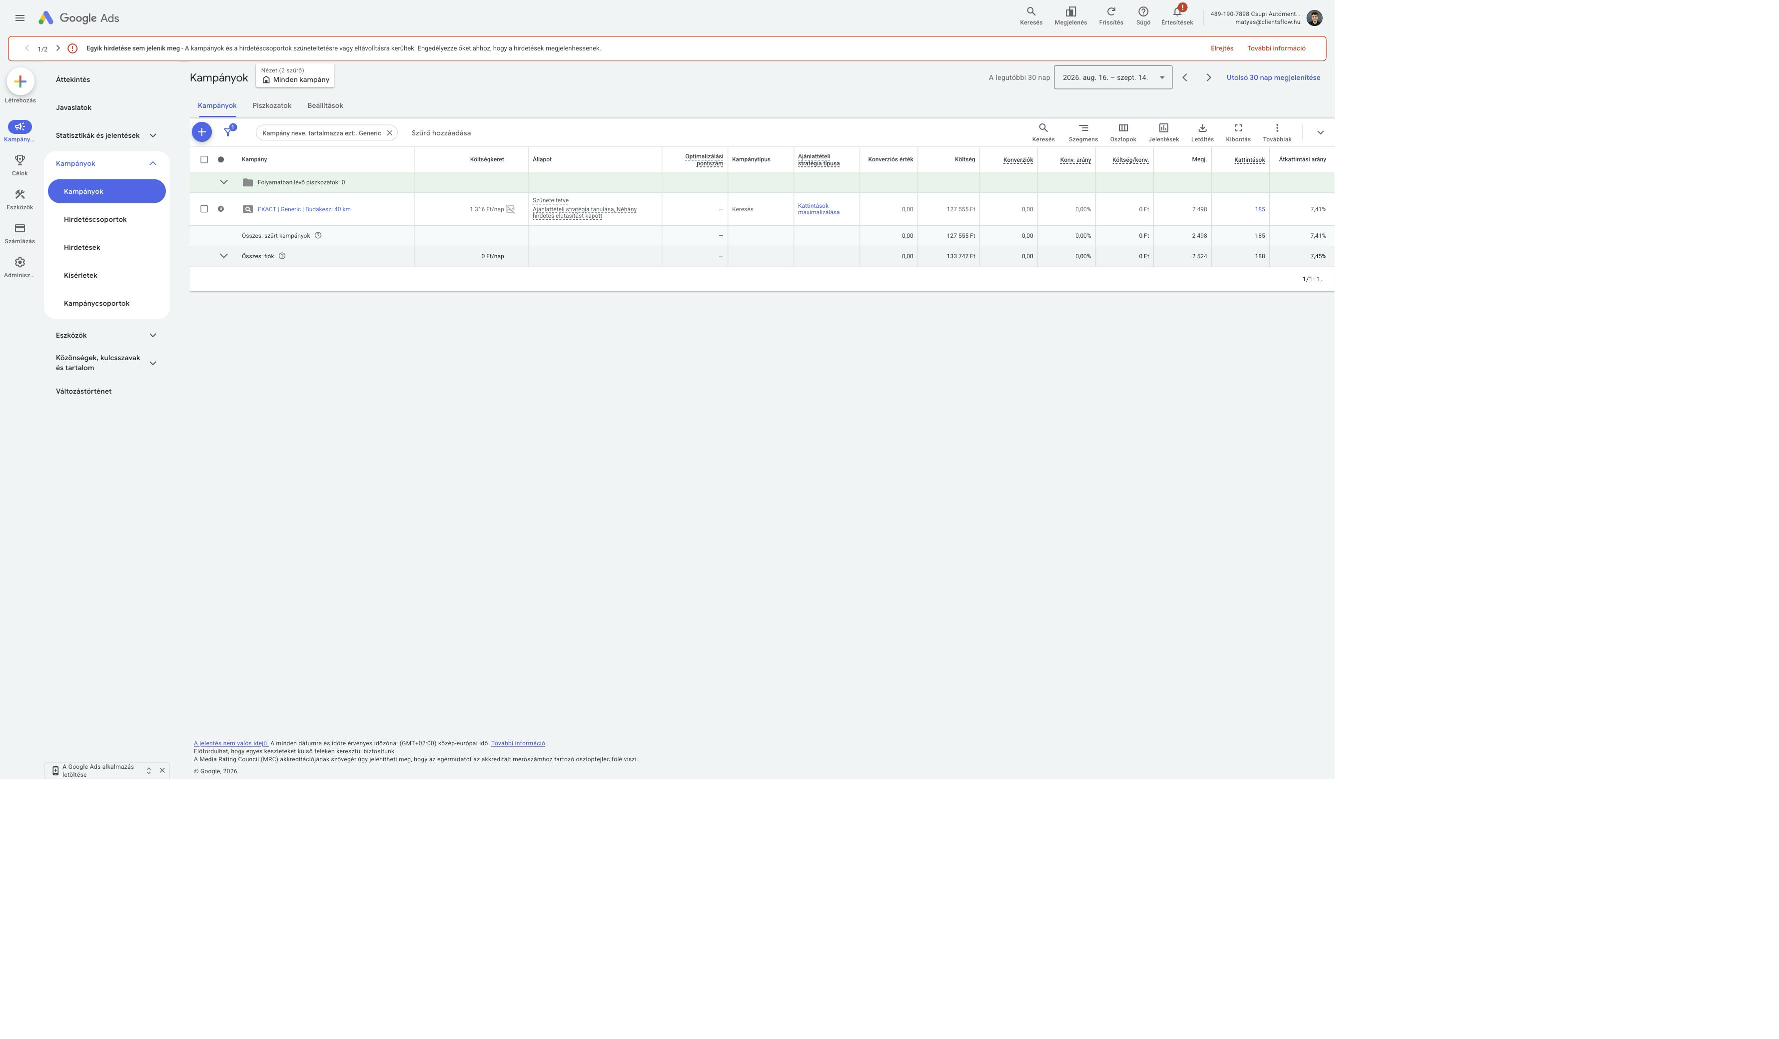Click Utolsó 30 nap megjelenítése link

pyautogui.click(x=1273, y=77)
